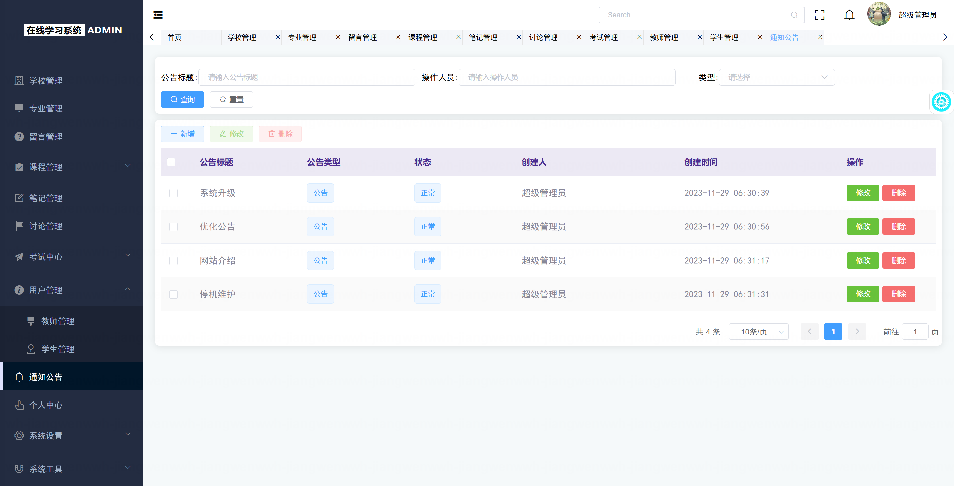Delete the 停机维护 announcement
Screen dimensions: 954x486
898,294
